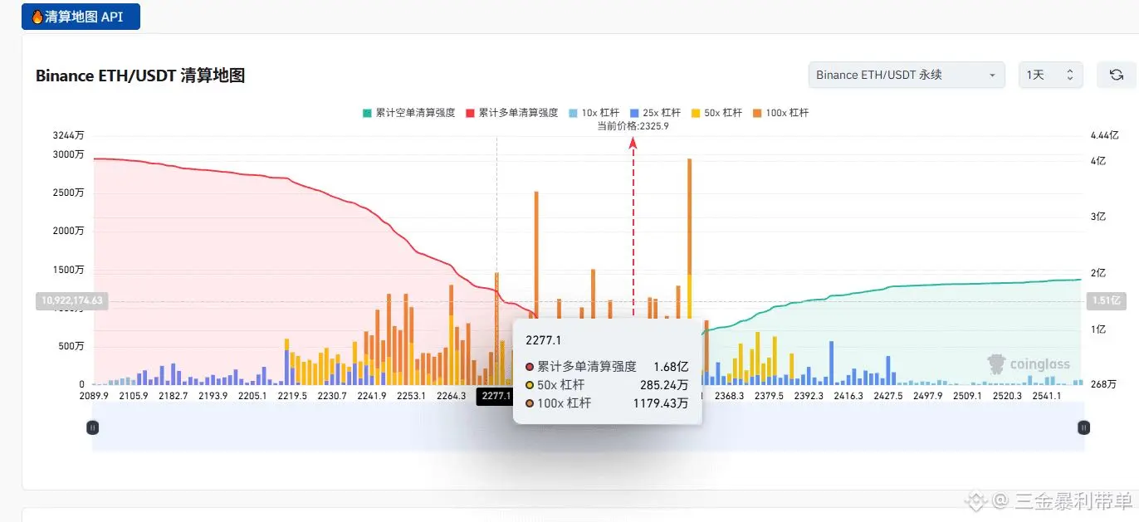Click the 1.51亿 right axis marker

[1106, 300]
